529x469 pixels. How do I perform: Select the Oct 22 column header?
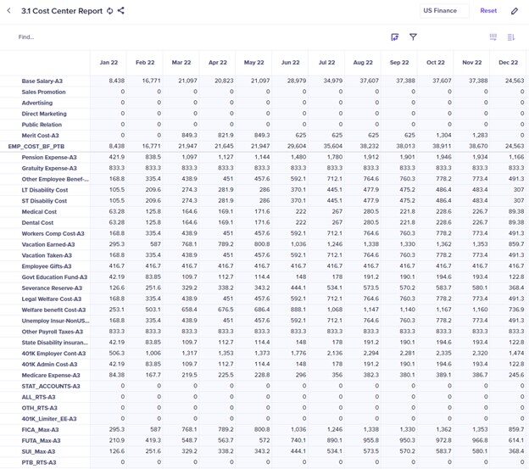[x=436, y=63]
